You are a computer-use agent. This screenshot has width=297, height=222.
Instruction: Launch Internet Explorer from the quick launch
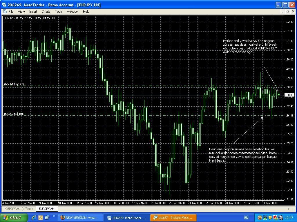[x=34, y=218]
